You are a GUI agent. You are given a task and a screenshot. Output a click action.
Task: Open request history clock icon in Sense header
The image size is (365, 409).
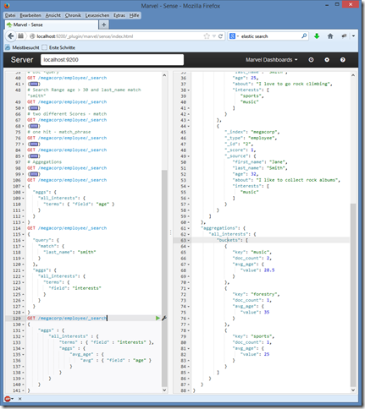311,60
